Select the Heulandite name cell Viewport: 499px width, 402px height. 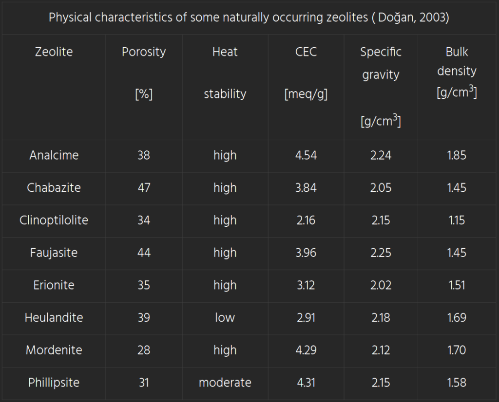[54, 318]
